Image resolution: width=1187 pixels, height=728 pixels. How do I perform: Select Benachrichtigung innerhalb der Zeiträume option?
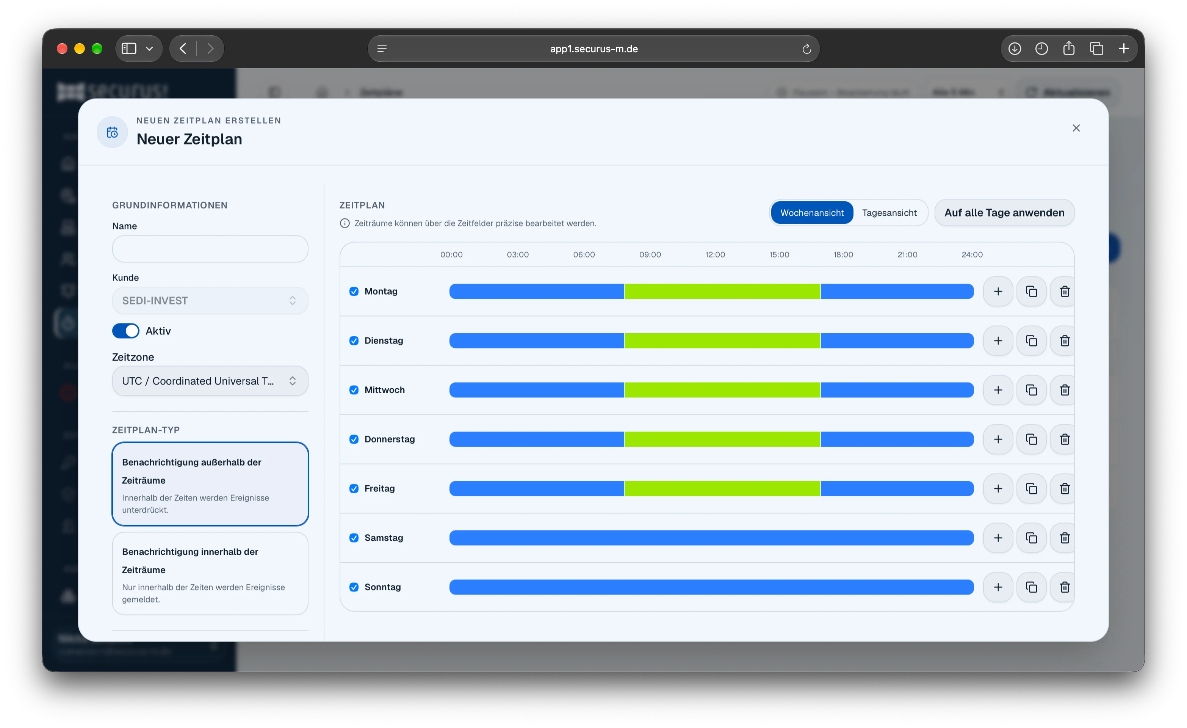[210, 573]
